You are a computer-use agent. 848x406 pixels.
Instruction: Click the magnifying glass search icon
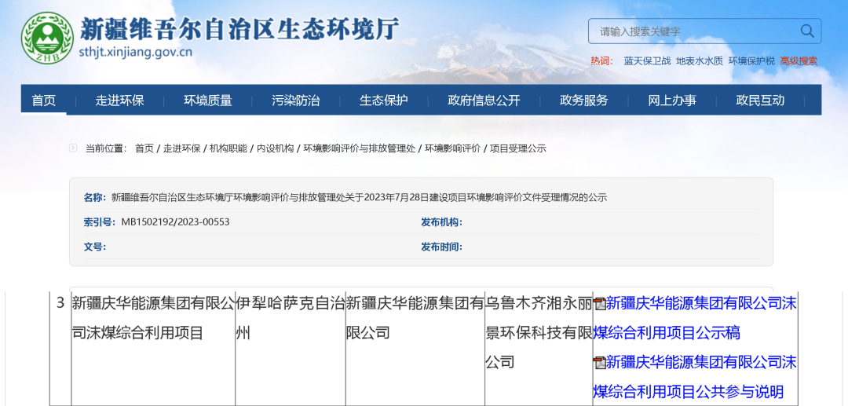[x=806, y=31]
